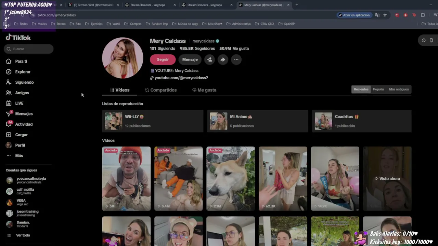Open a new browser tab
The image size is (438, 246).
pyautogui.click(x=297, y=5)
